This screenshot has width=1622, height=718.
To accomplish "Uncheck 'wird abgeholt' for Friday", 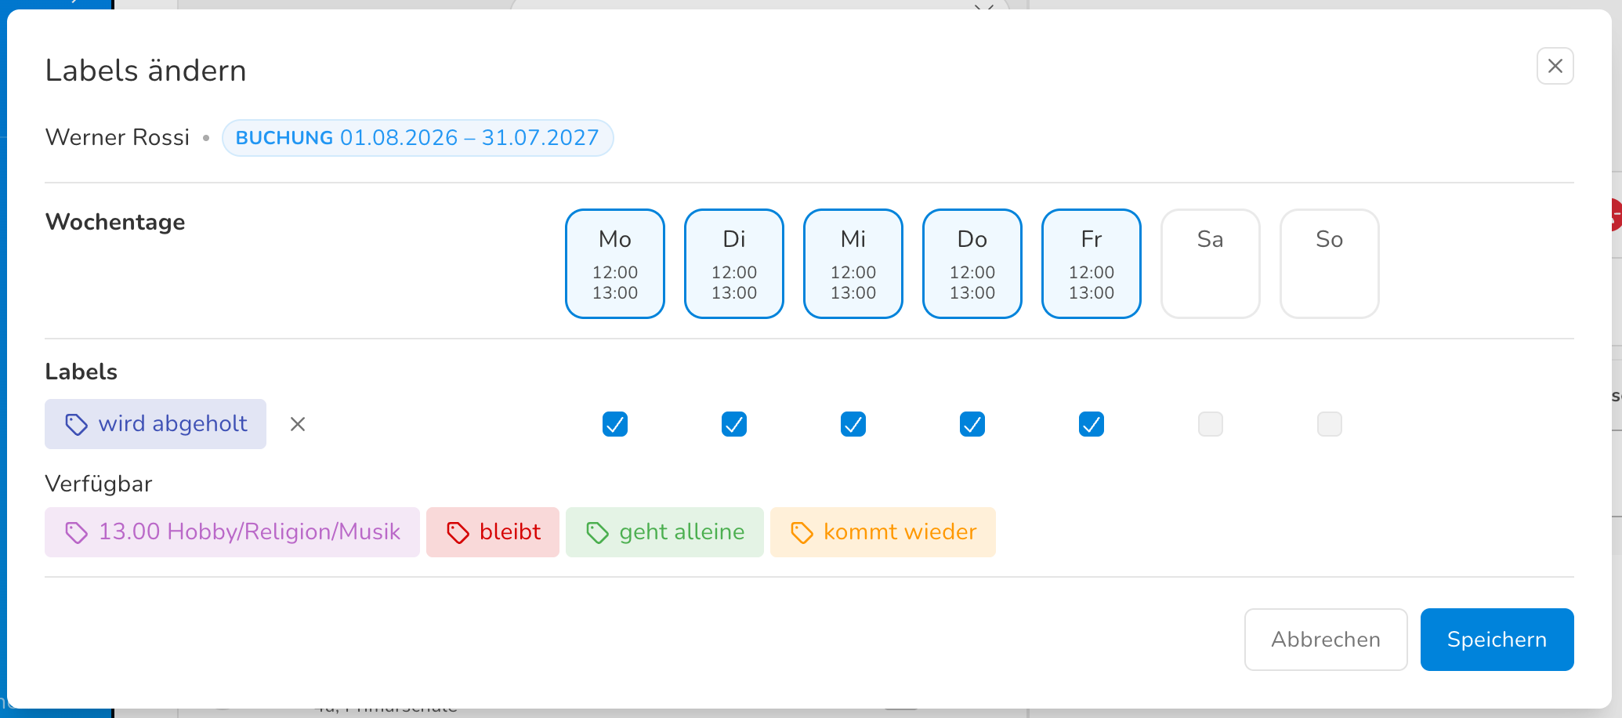I will click(x=1092, y=424).
